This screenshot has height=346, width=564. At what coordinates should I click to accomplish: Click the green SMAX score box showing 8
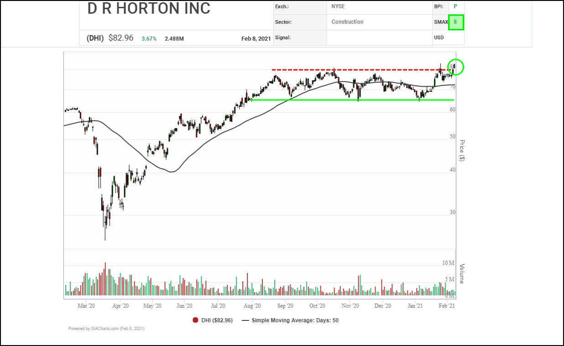[455, 22]
